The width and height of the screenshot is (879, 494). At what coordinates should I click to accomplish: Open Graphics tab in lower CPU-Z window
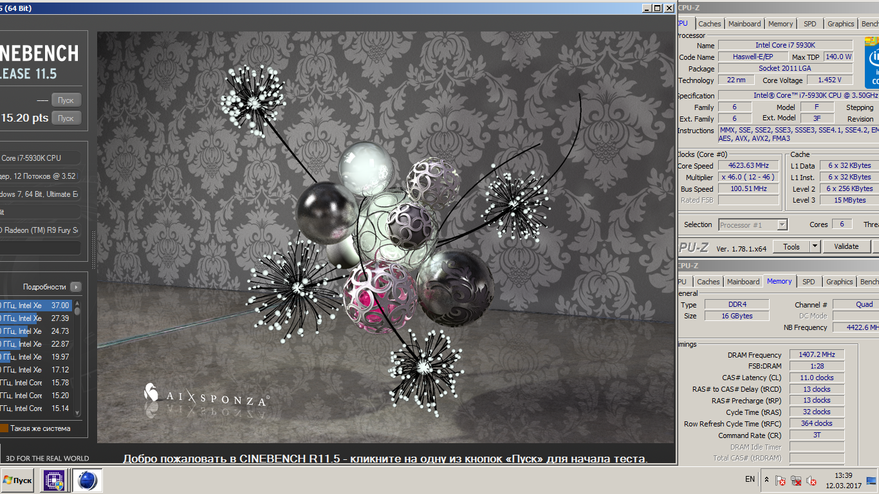tap(840, 282)
